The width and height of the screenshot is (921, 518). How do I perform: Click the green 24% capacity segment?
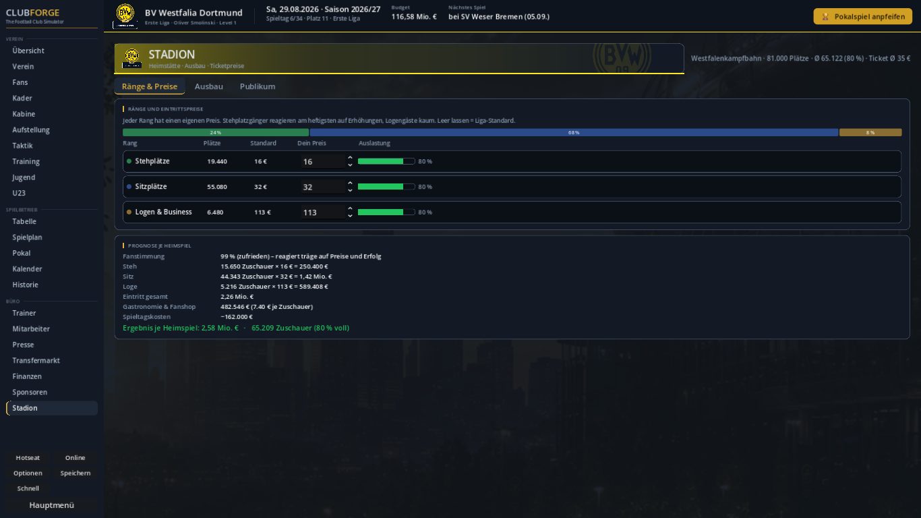(x=216, y=133)
